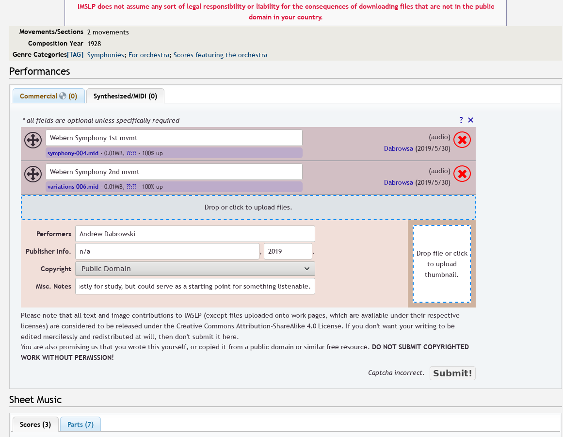Open the Scores (3) tab
This screenshot has height=437, width=563.
[35, 424]
